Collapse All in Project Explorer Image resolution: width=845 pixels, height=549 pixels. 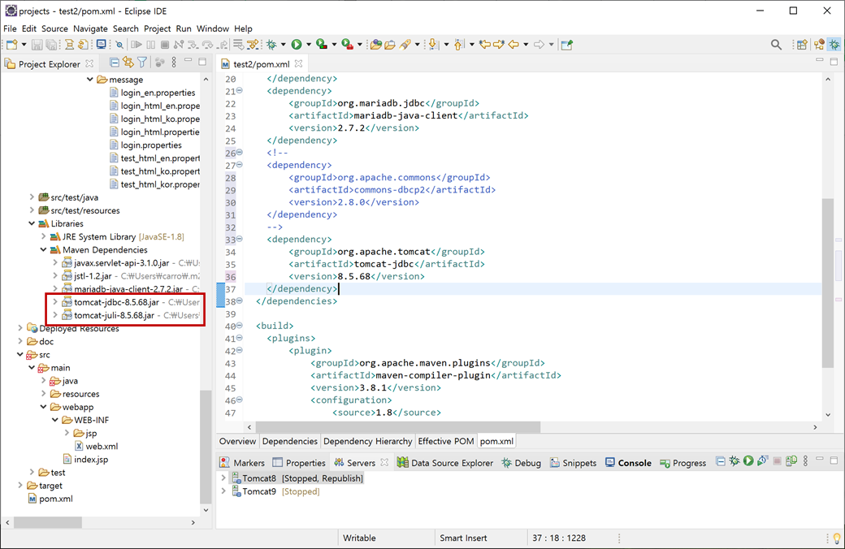click(115, 63)
